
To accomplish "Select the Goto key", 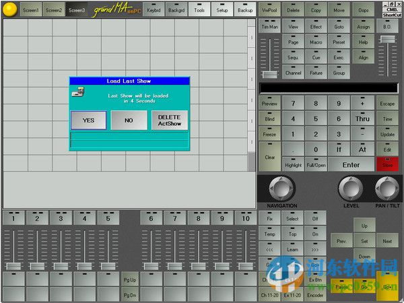I will coord(339,26).
